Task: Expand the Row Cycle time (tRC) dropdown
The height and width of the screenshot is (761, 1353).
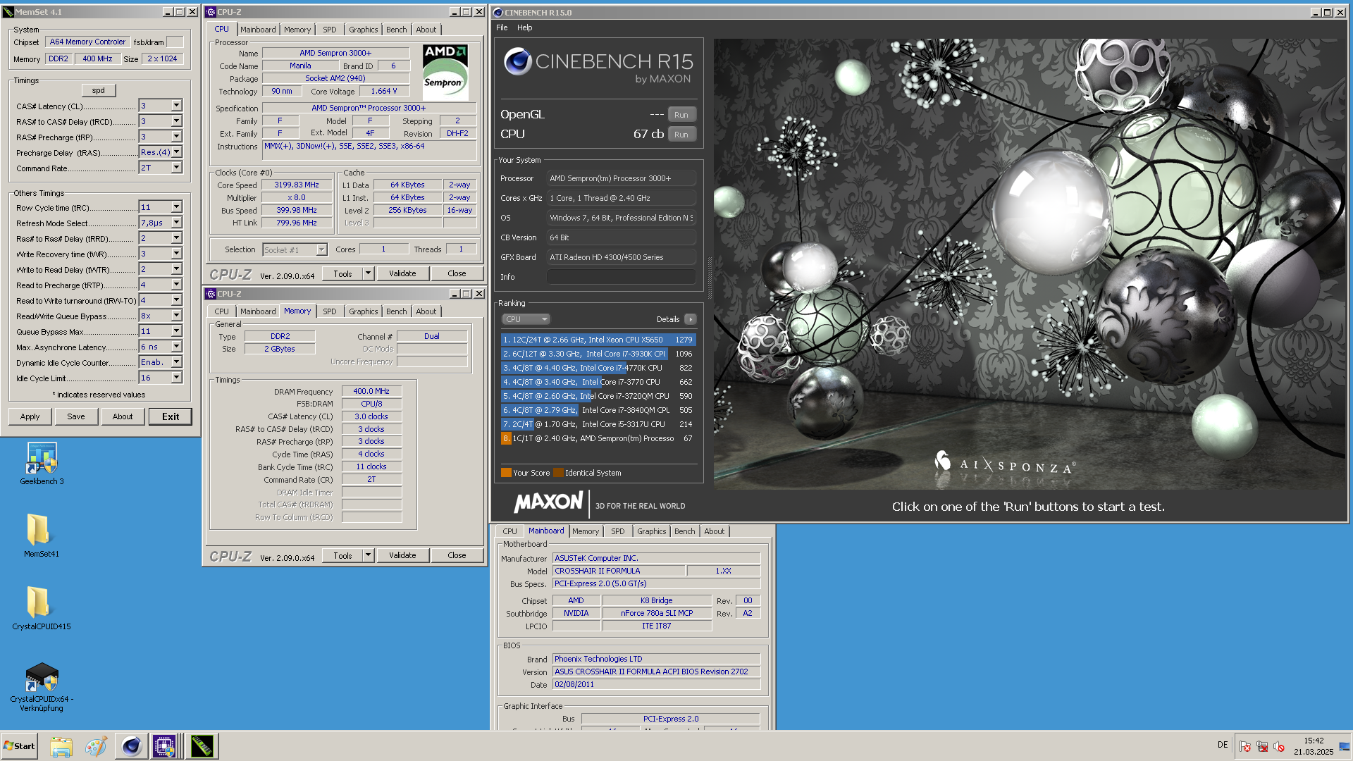Action: (x=177, y=207)
